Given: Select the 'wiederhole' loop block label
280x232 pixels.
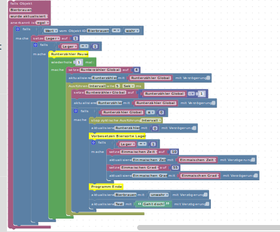Looking at the screenshot, I should click(61, 62).
